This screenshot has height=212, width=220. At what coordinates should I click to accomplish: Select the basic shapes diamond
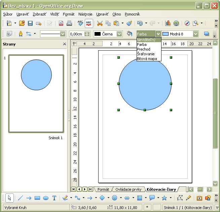(102, 198)
